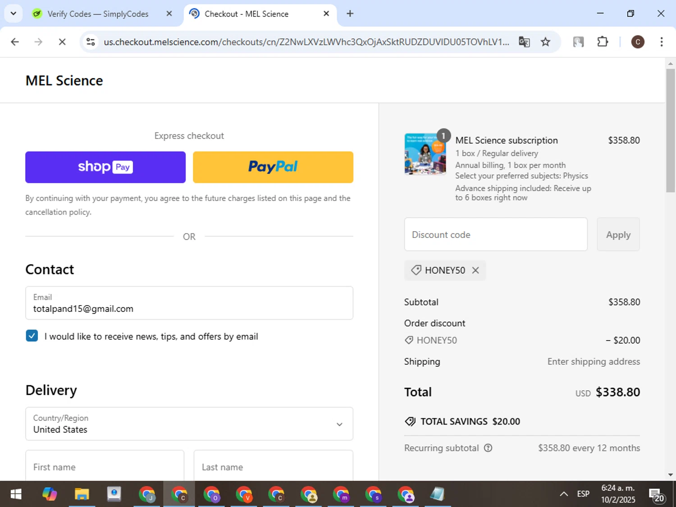Open the Chrome profile avatar C
Viewport: 676px width, 507px height.
(x=637, y=42)
